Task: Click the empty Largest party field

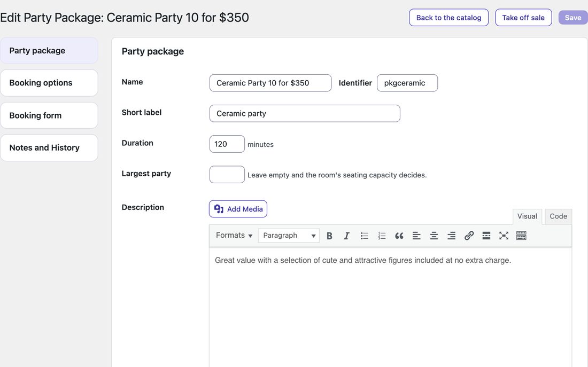Action: (227, 175)
